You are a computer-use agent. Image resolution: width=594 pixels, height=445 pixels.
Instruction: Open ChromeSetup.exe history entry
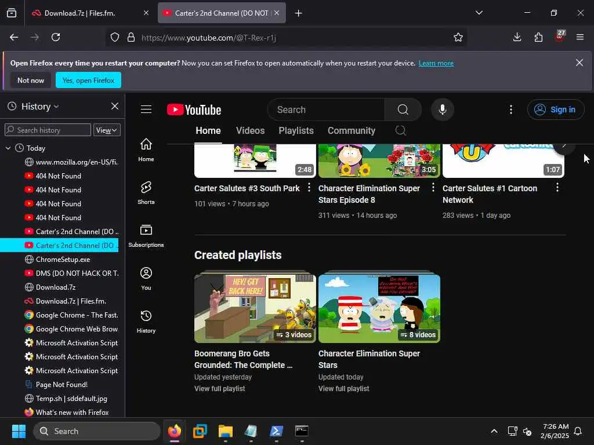tap(63, 260)
